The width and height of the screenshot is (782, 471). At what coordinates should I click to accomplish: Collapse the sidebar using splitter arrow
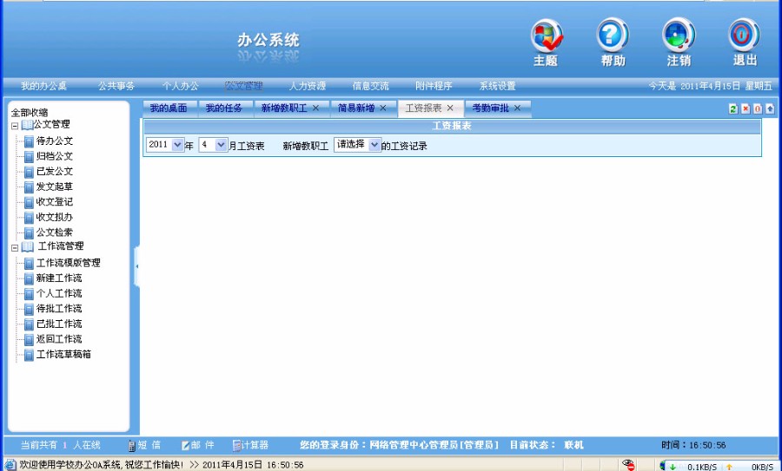136,266
